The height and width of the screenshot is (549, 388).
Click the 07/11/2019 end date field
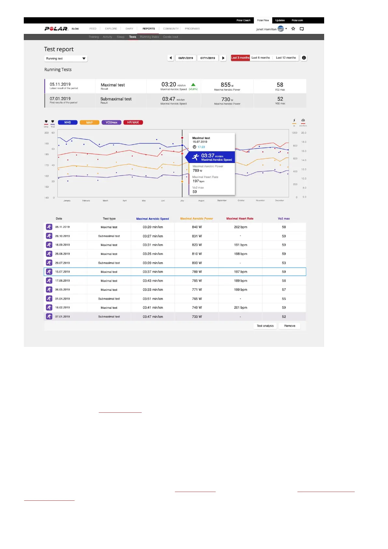(x=208, y=58)
